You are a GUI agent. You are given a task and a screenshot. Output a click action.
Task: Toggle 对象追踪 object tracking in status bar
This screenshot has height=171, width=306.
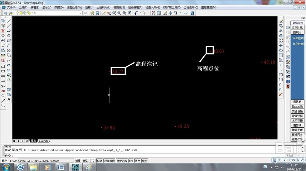tap(122, 161)
